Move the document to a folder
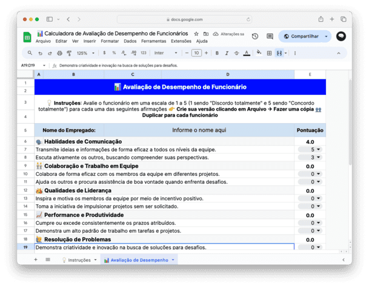 click(206, 34)
